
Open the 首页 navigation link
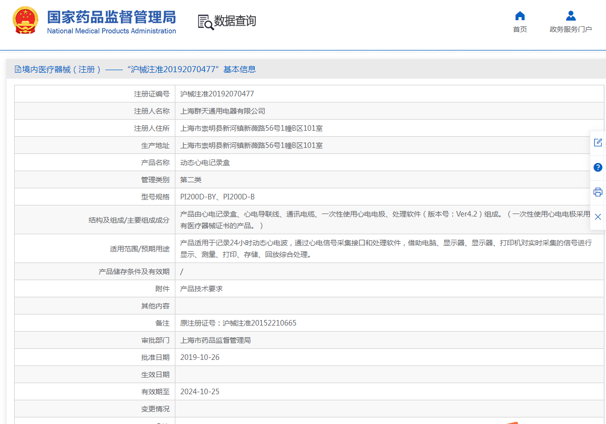click(520, 29)
